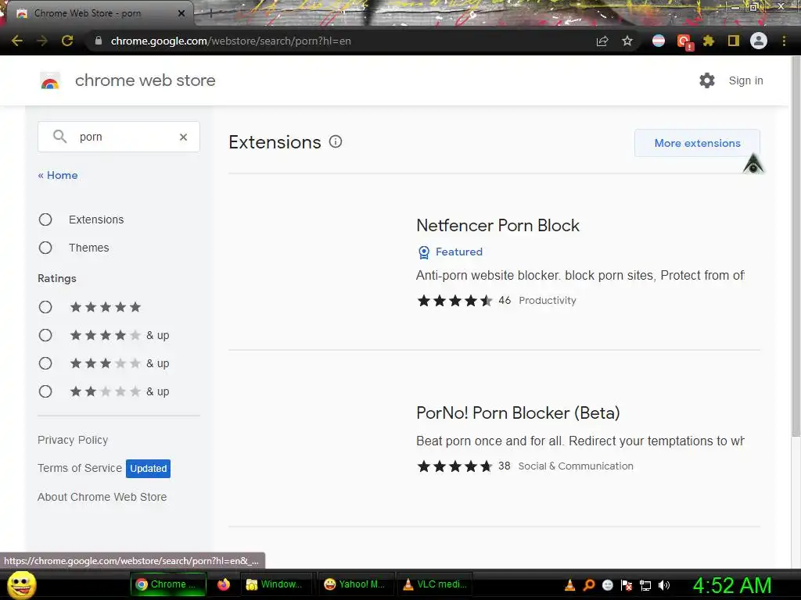
Task: Click the More extensions button
Action: pyautogui.click(x=697, y=143)
